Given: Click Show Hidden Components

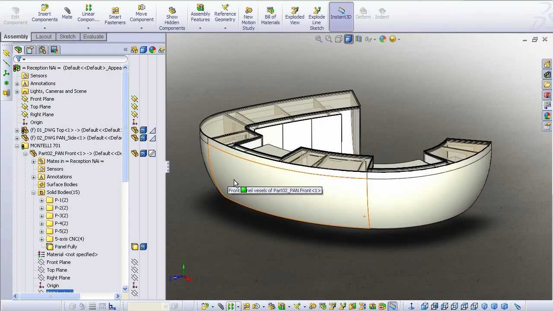Looking at the screenshot, I should coord(172,19).
